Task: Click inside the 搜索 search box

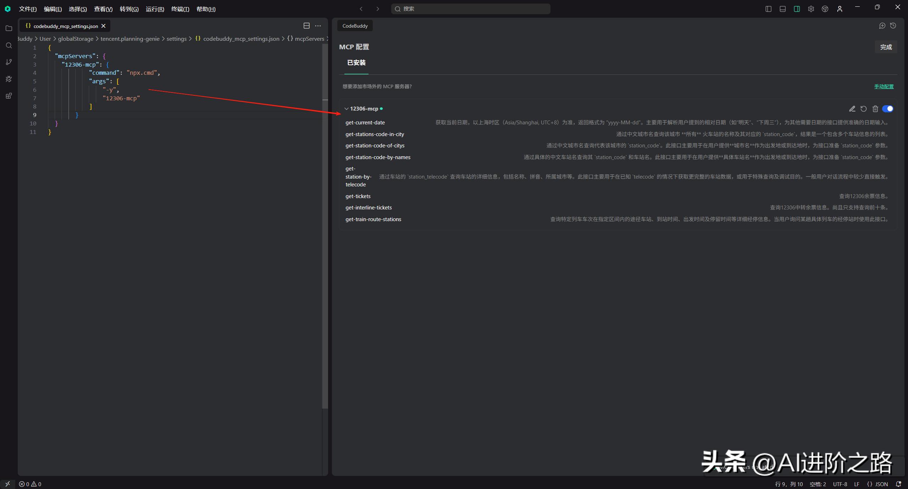Action: click(x=470, y=9)
